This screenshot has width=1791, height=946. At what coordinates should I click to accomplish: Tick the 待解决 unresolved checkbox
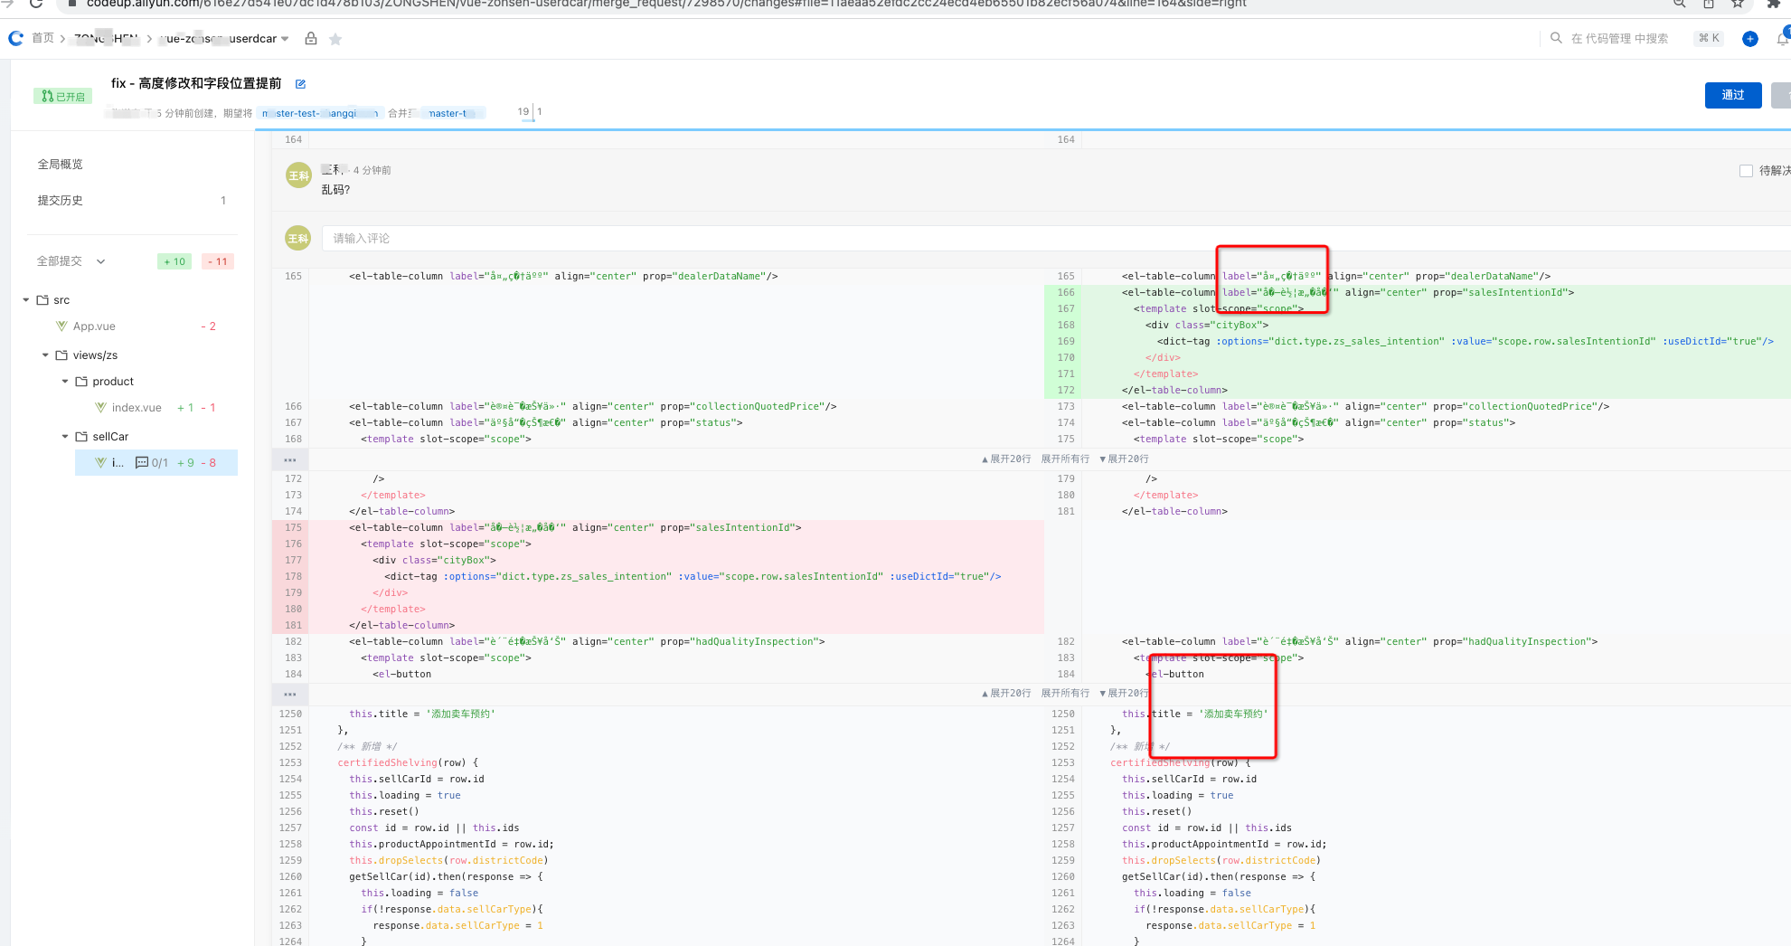1746,171
